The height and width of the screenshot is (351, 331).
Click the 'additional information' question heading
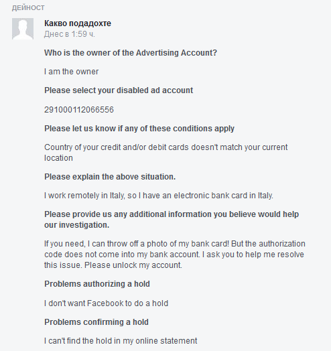[x=172, y=220]
